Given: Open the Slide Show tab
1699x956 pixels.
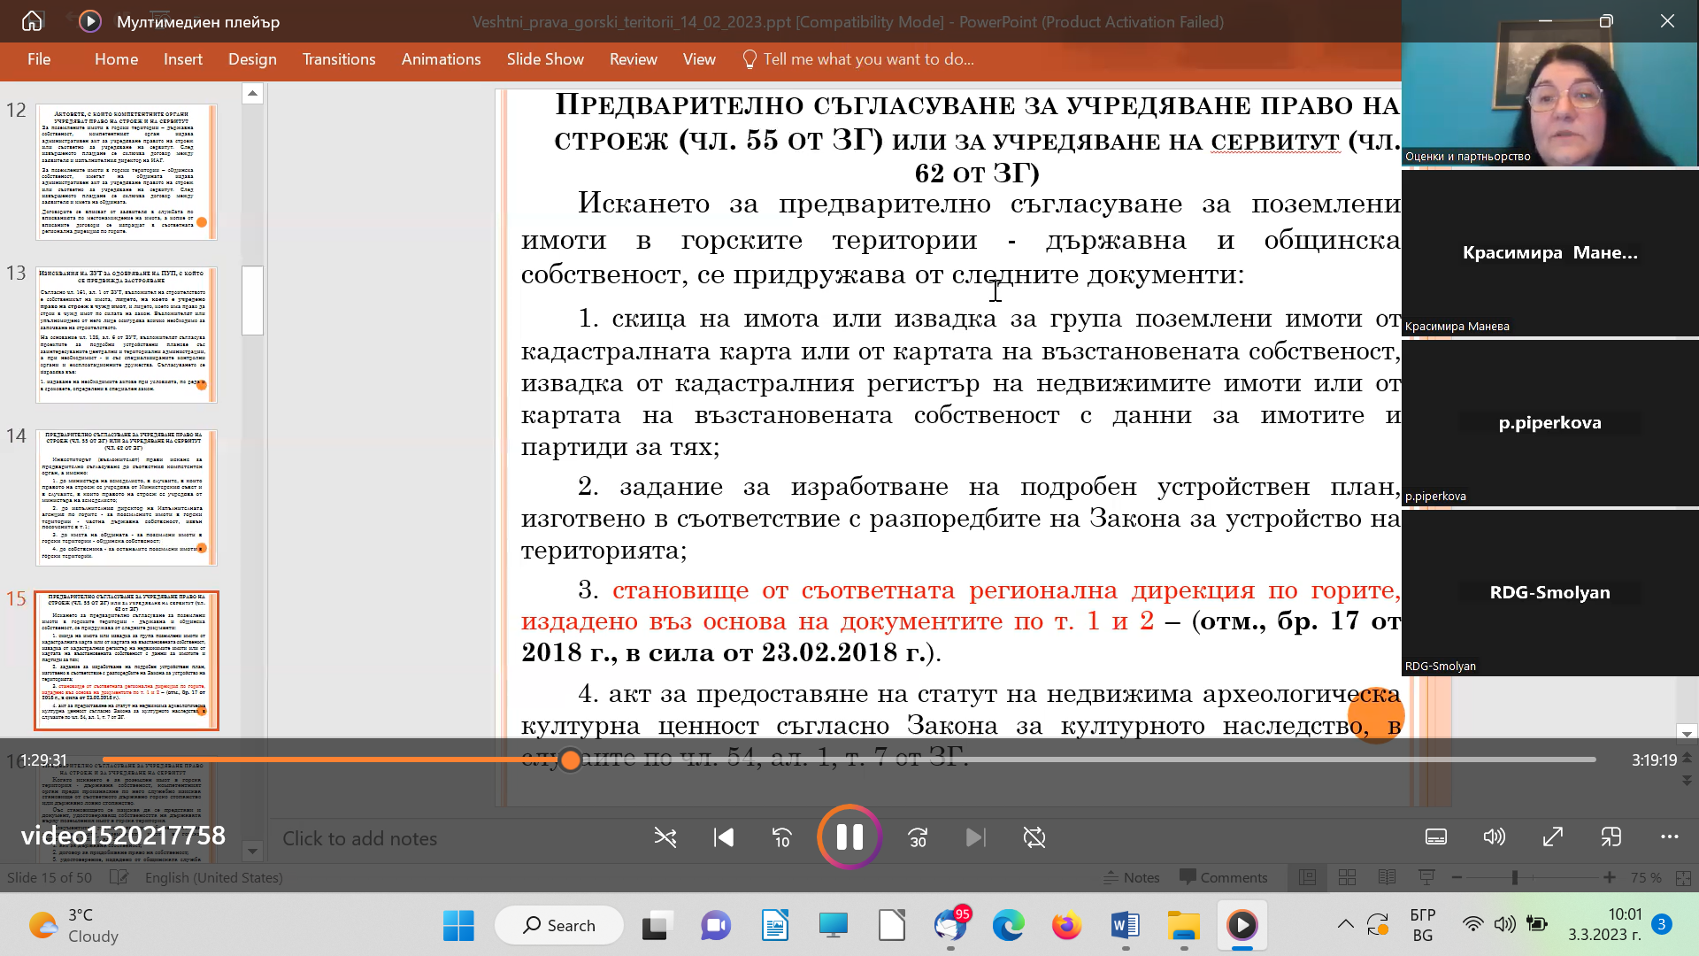Looking at the screenshot, I should 545,59.
